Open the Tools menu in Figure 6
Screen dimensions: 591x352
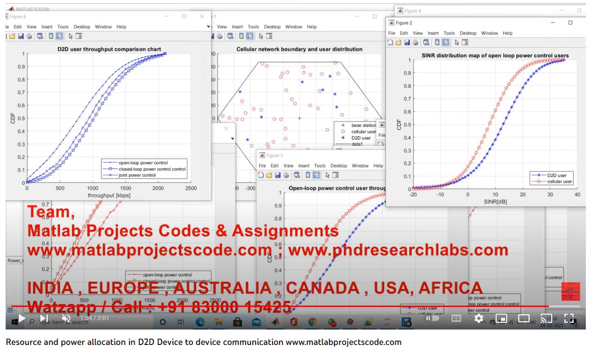[x=63, y=27]
